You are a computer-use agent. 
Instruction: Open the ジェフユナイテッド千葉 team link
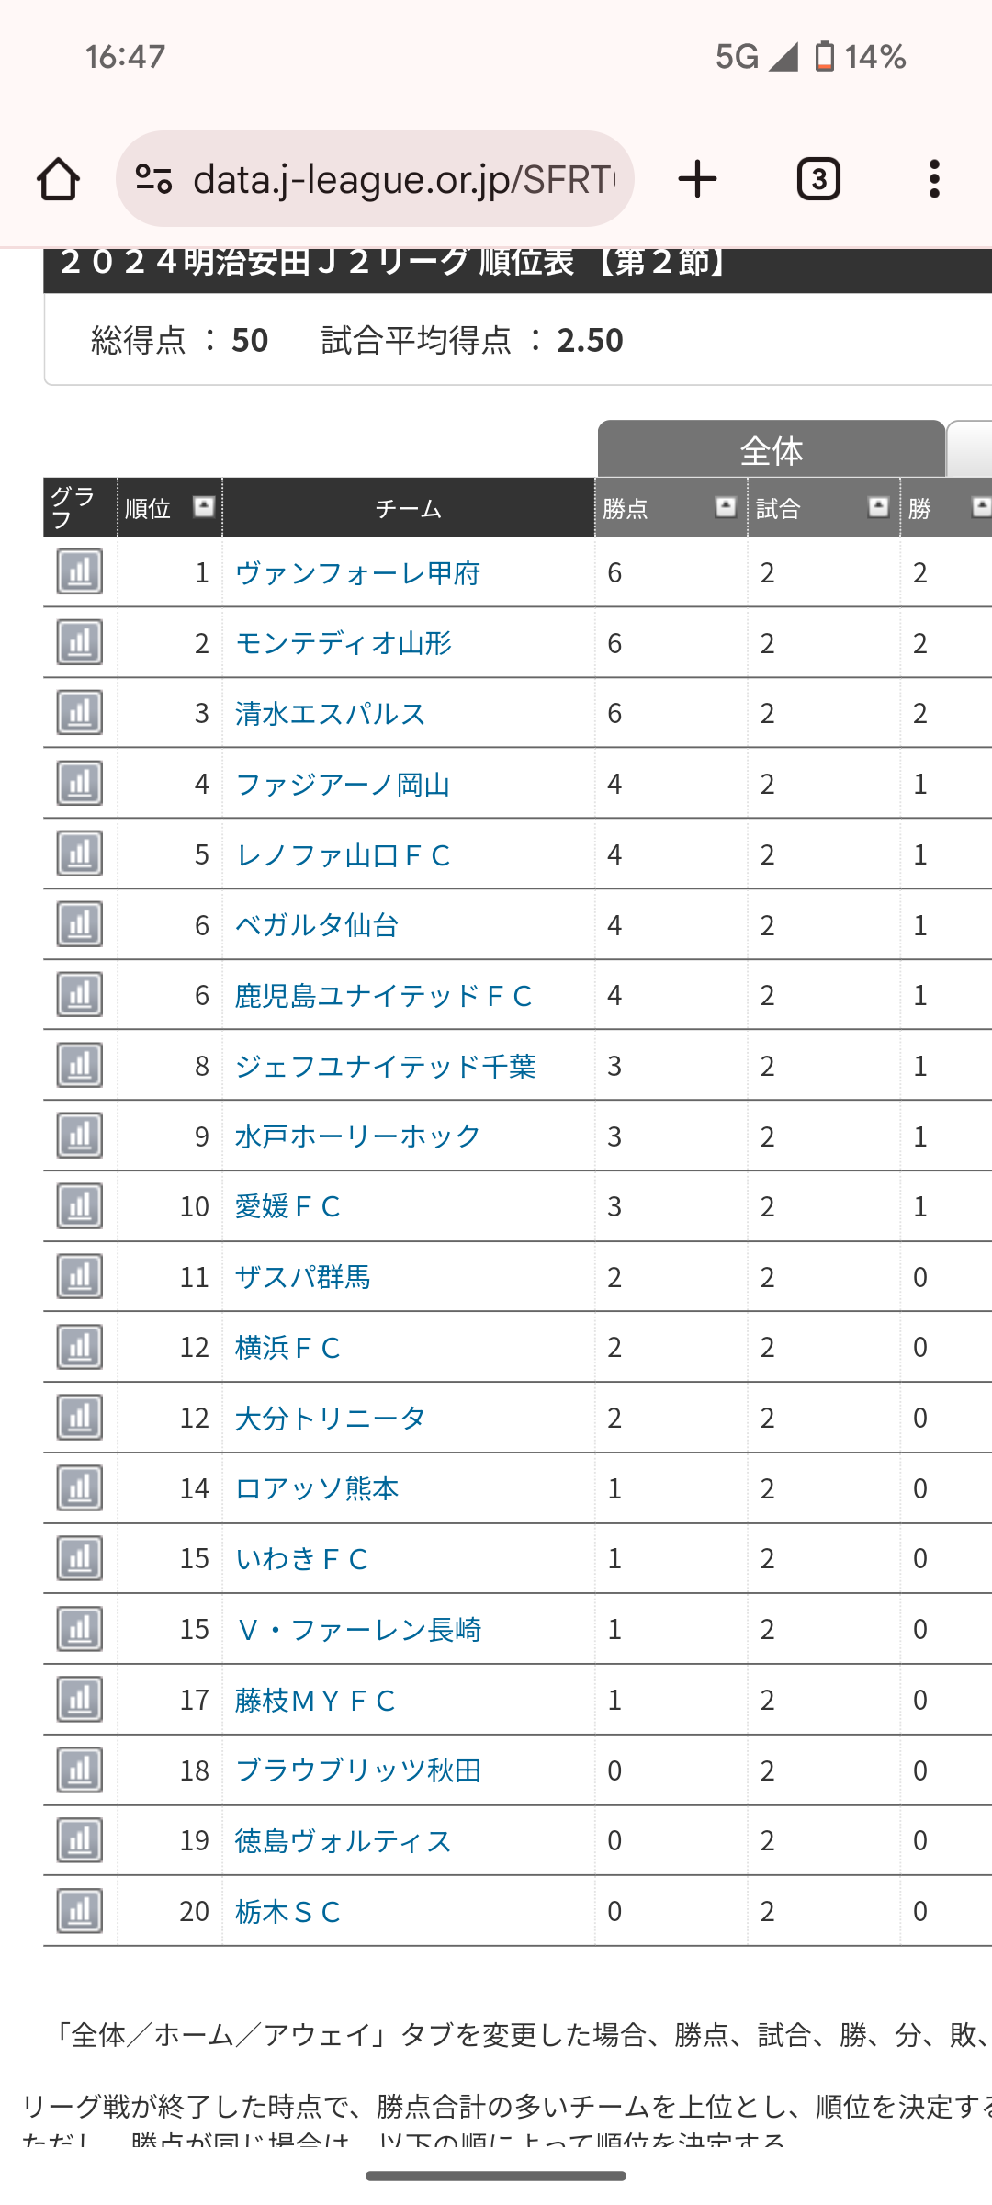coord(385,1066)
